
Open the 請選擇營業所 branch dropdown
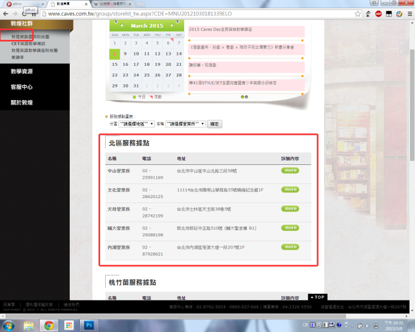coord(185,124)
